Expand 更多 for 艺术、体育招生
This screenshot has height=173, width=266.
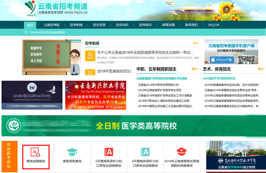(261, 69)
